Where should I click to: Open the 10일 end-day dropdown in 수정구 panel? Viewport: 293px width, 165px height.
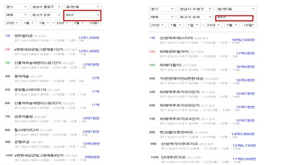[249, 25]
